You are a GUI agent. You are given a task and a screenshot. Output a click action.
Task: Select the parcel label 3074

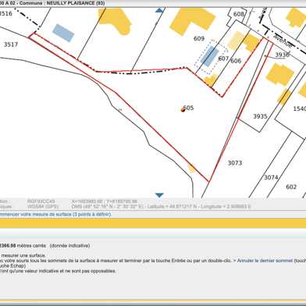[x=271, y=177]
